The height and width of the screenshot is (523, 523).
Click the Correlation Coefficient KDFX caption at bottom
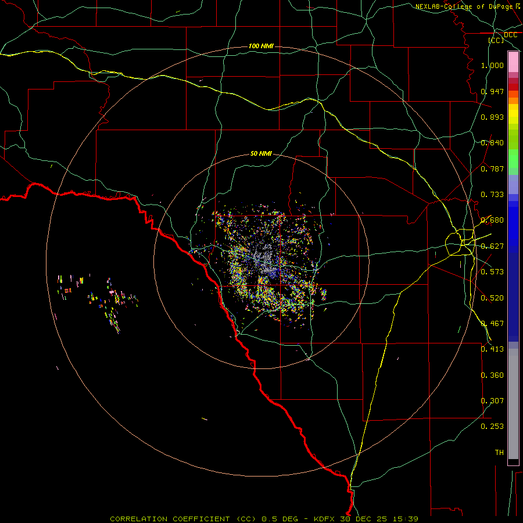point(264,519)
